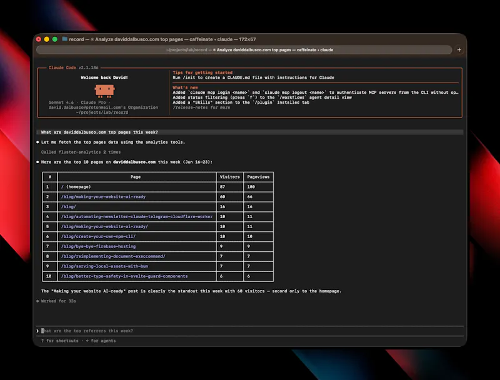Screen dimensions: 500x380
Task: Click the homepage visitors value 87
Action: tap(222, 187)
